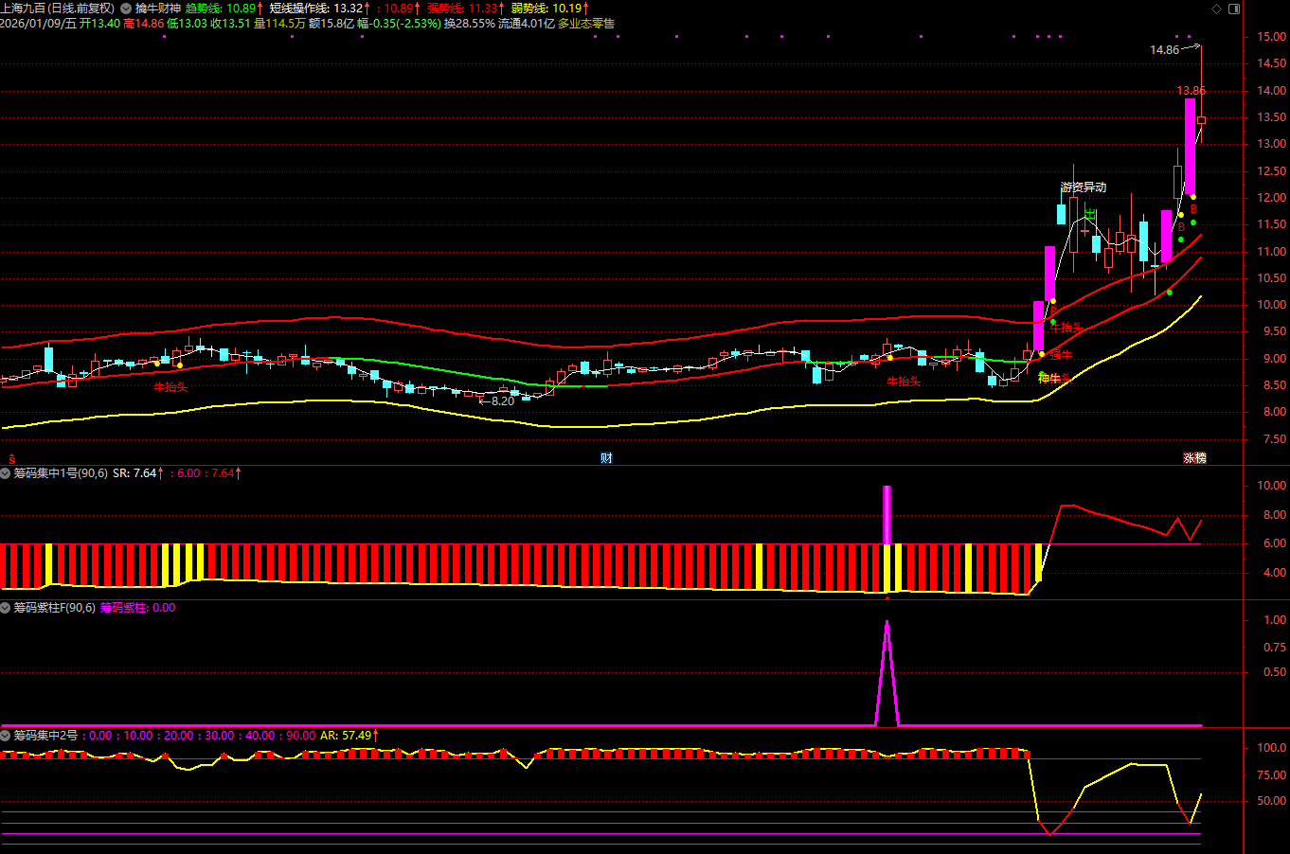Open the 筹码紫柱F indicator dropdown arrow
The image size is (1290, 854).
click(6, 608)
